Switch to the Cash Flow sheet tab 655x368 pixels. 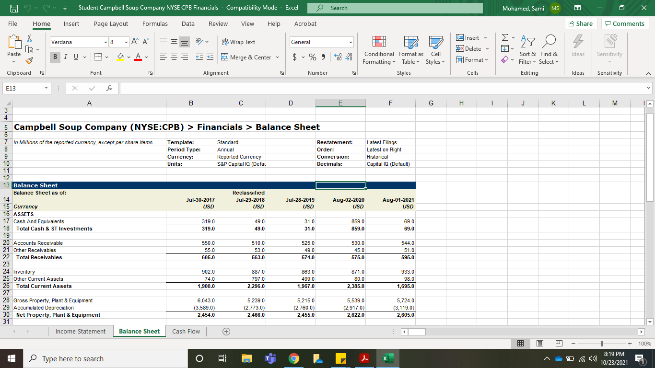click(186, 331)
